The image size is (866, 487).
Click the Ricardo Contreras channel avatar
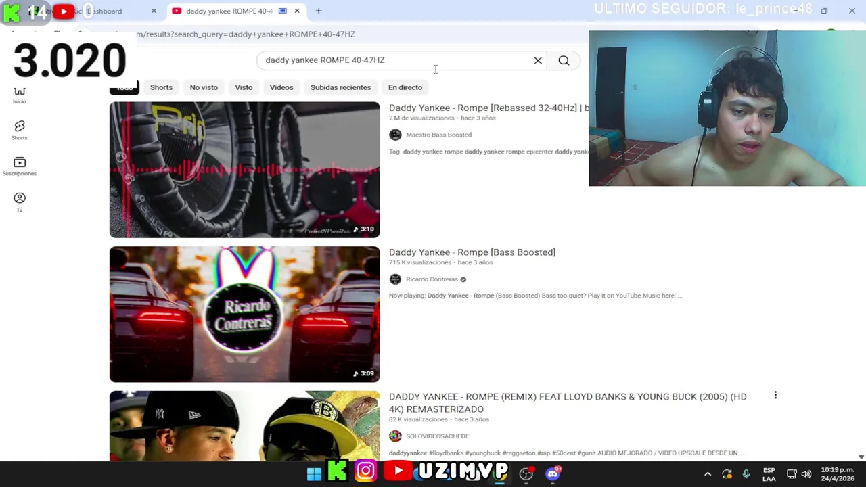(395, 279)
